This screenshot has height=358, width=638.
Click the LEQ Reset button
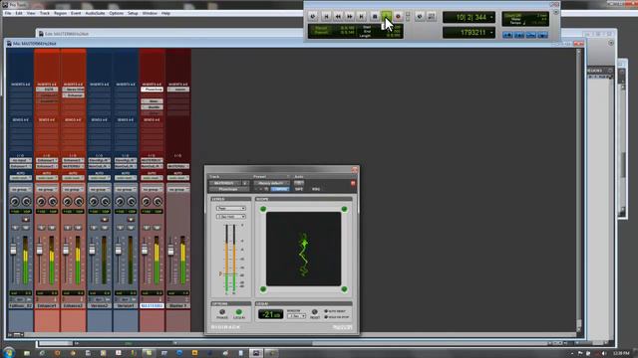(315, 312)
